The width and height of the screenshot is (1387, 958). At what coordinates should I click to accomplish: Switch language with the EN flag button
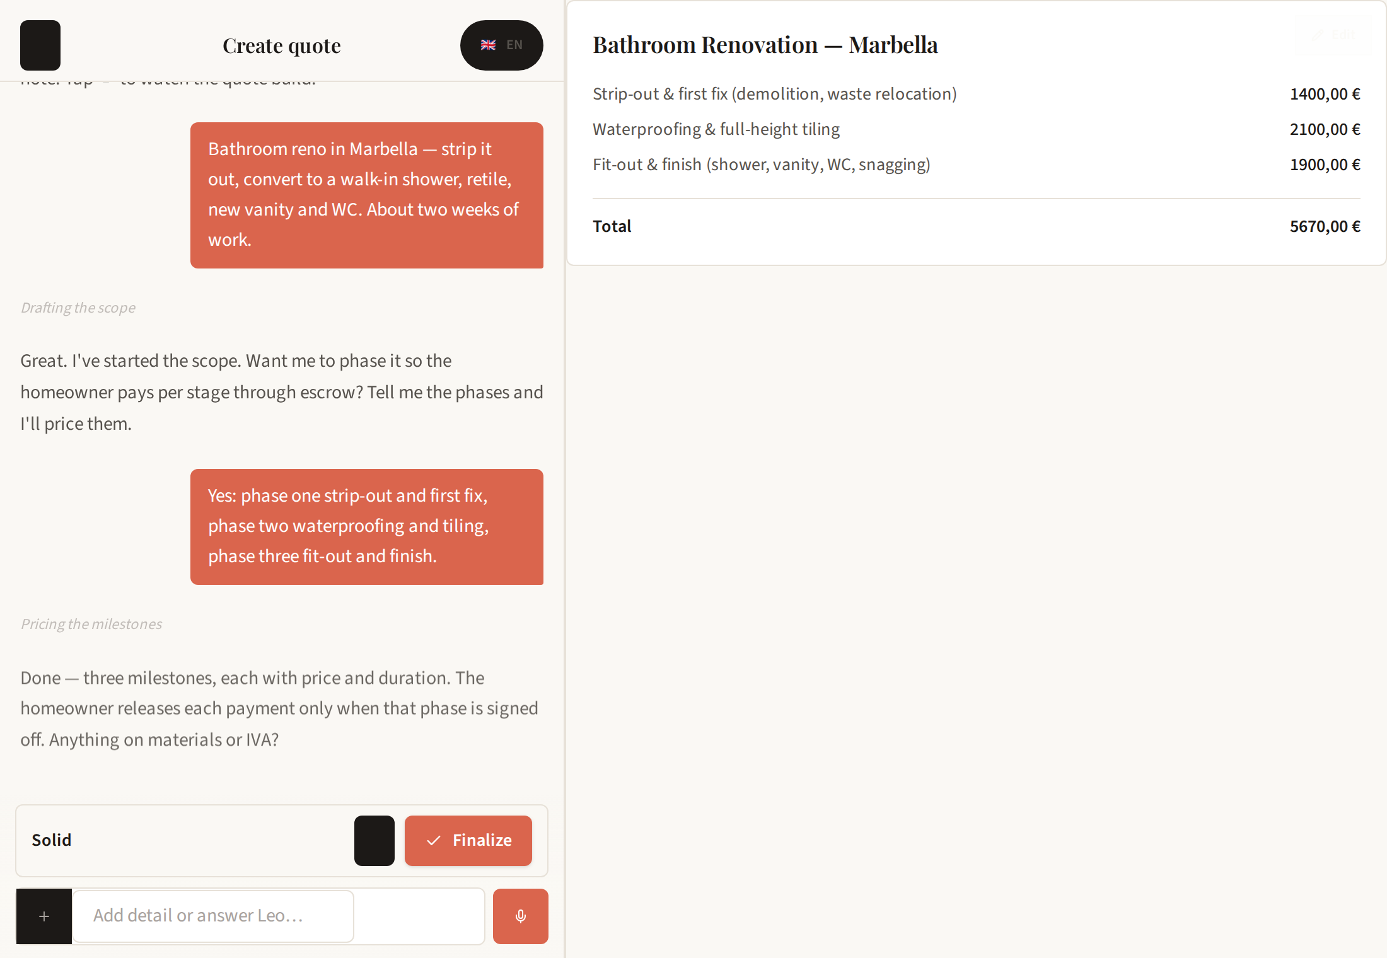pos(501,45)
